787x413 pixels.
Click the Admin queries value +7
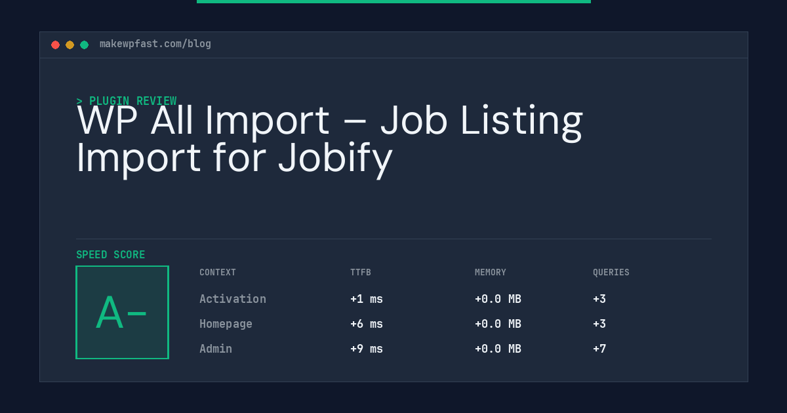tap(599, 349)
